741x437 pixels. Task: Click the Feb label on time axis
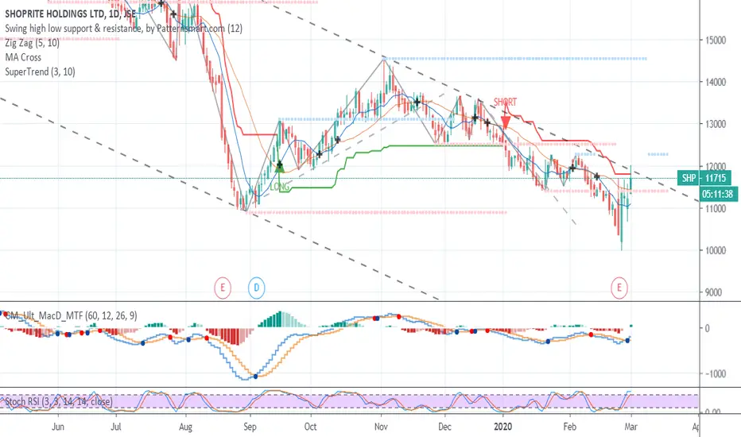570,427
